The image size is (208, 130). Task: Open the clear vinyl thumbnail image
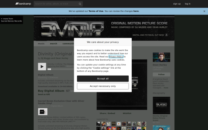pos(43,112)
